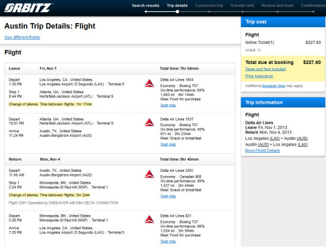Click the Delta logo beside flight 1654
This screenshot has width=326, height=247.
149,84
